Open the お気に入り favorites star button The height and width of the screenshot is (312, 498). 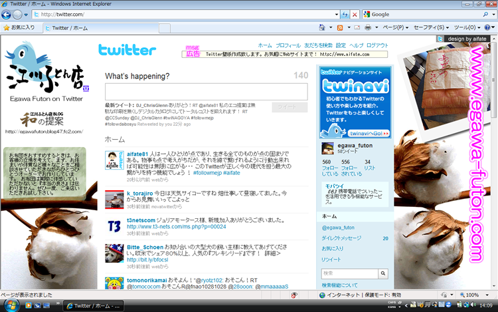click(19, 28)
